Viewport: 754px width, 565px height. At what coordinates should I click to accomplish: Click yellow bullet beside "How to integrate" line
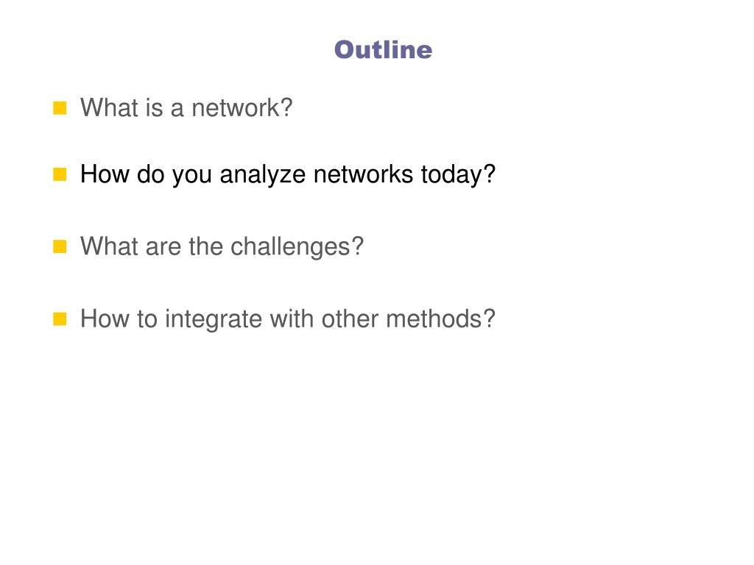60,319
